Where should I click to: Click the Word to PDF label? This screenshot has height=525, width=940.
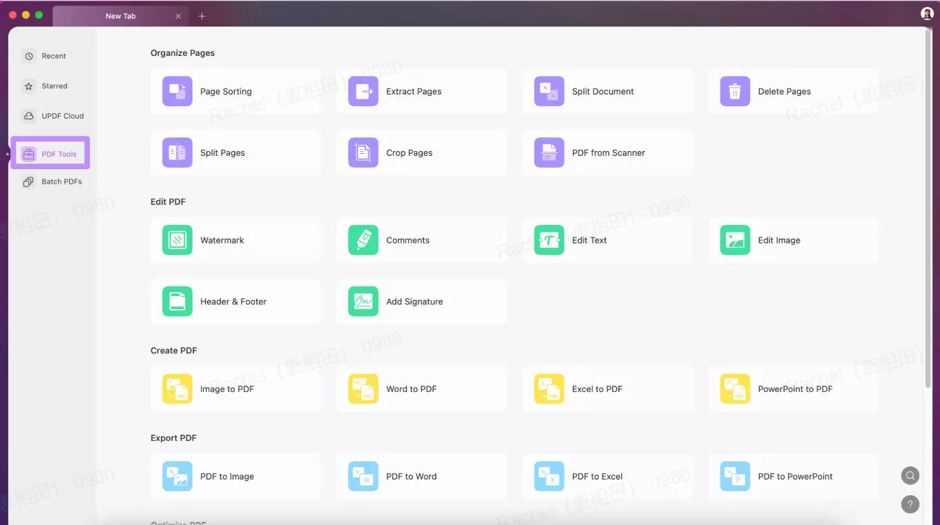[412, 389]
